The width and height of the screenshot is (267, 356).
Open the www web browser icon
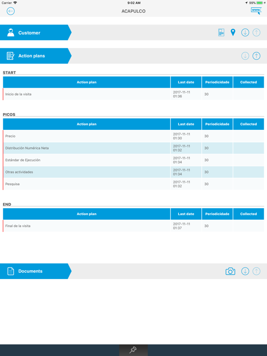(x=256, y=11)
